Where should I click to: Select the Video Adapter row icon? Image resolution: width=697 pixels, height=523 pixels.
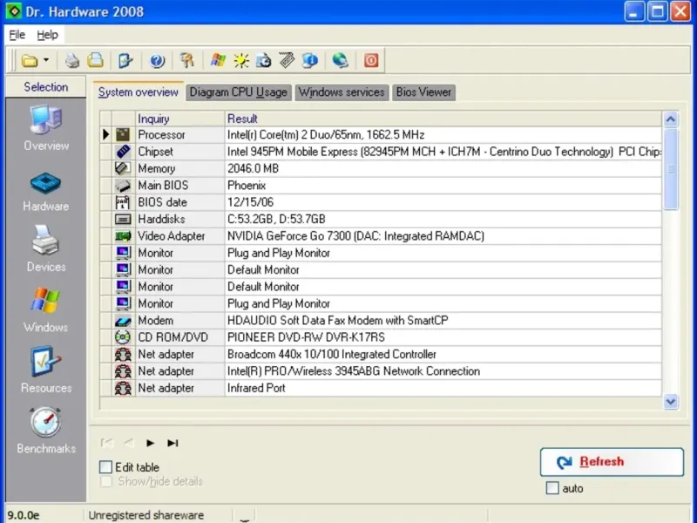pyautogui.click(x=123, y=236)
